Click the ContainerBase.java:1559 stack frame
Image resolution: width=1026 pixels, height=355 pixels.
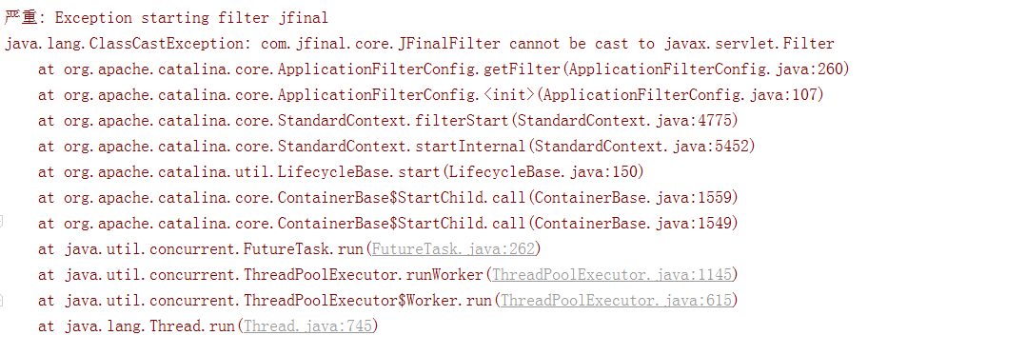coord(388,197)
